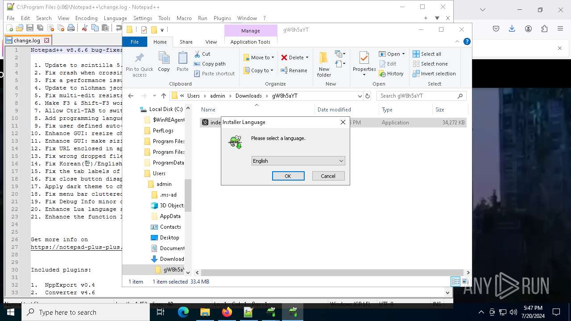Open the Notepad++ Plugins menu

tap(222, 18)
